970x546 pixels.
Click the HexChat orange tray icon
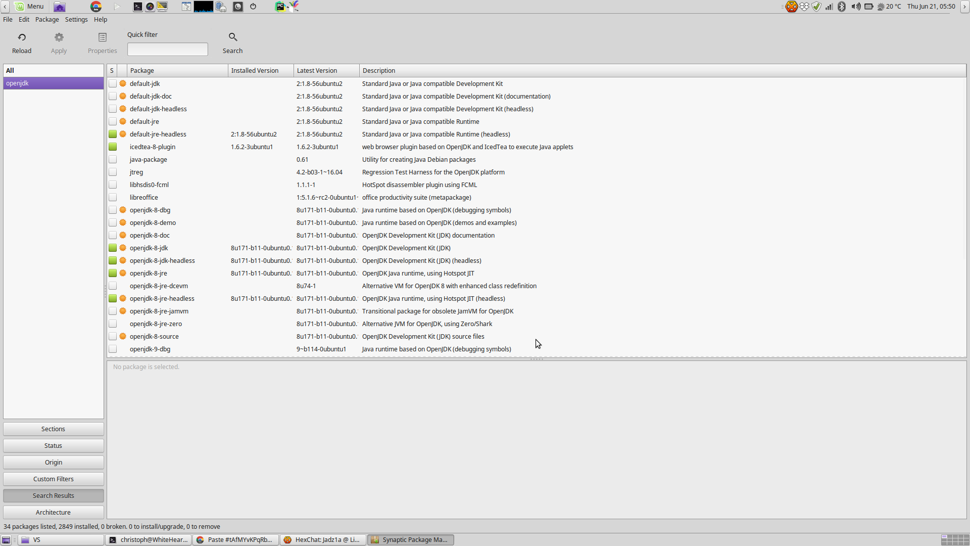point(792,7)
